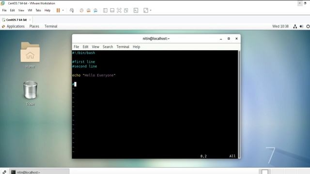Pause the virtual machine with the pause icon
Screen dimensions: 310x174
58,10
